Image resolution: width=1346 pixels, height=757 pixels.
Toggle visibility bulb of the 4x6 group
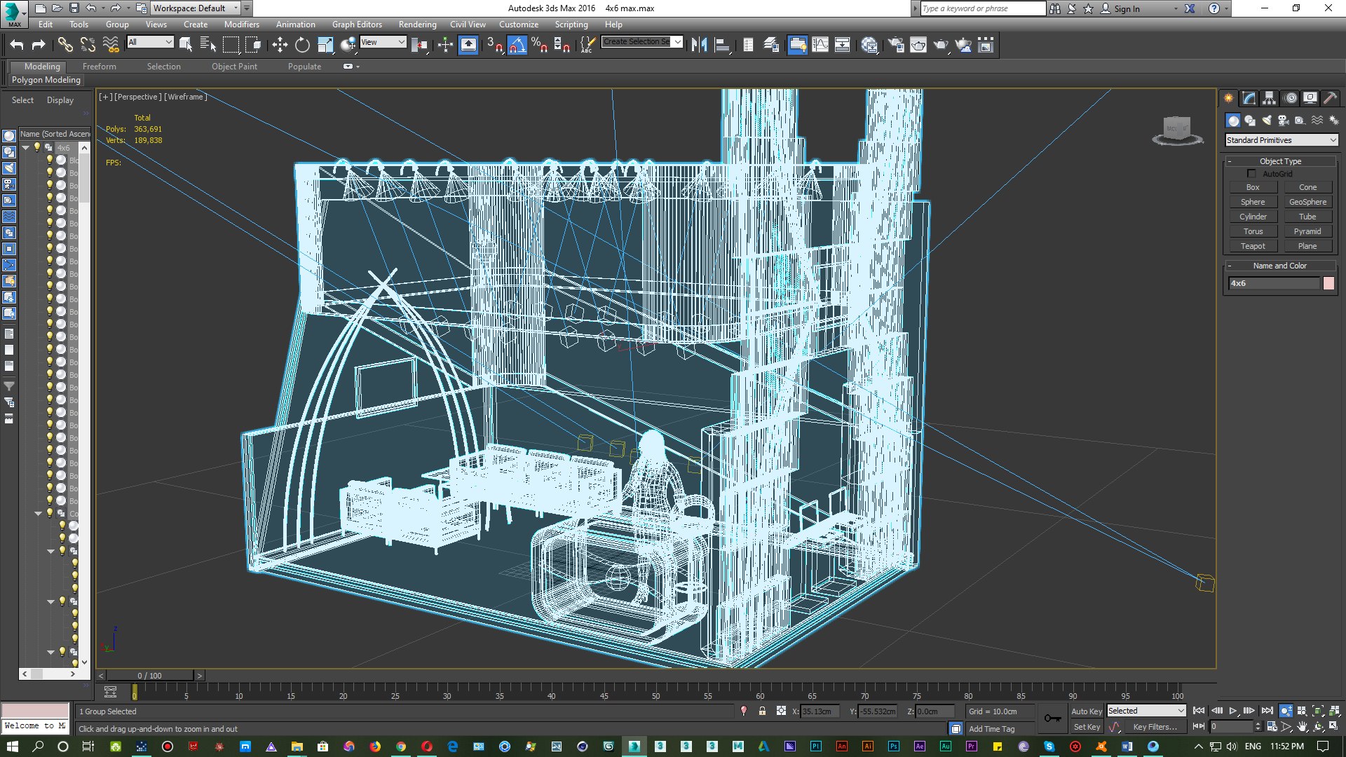(37, 147)
